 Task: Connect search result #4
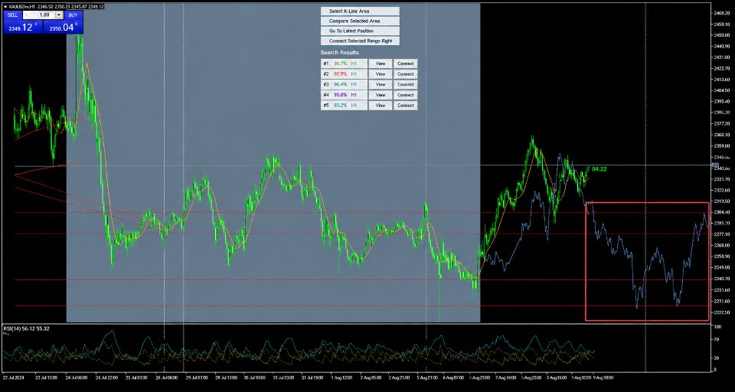pyautogui.click(x=406, y=95)
